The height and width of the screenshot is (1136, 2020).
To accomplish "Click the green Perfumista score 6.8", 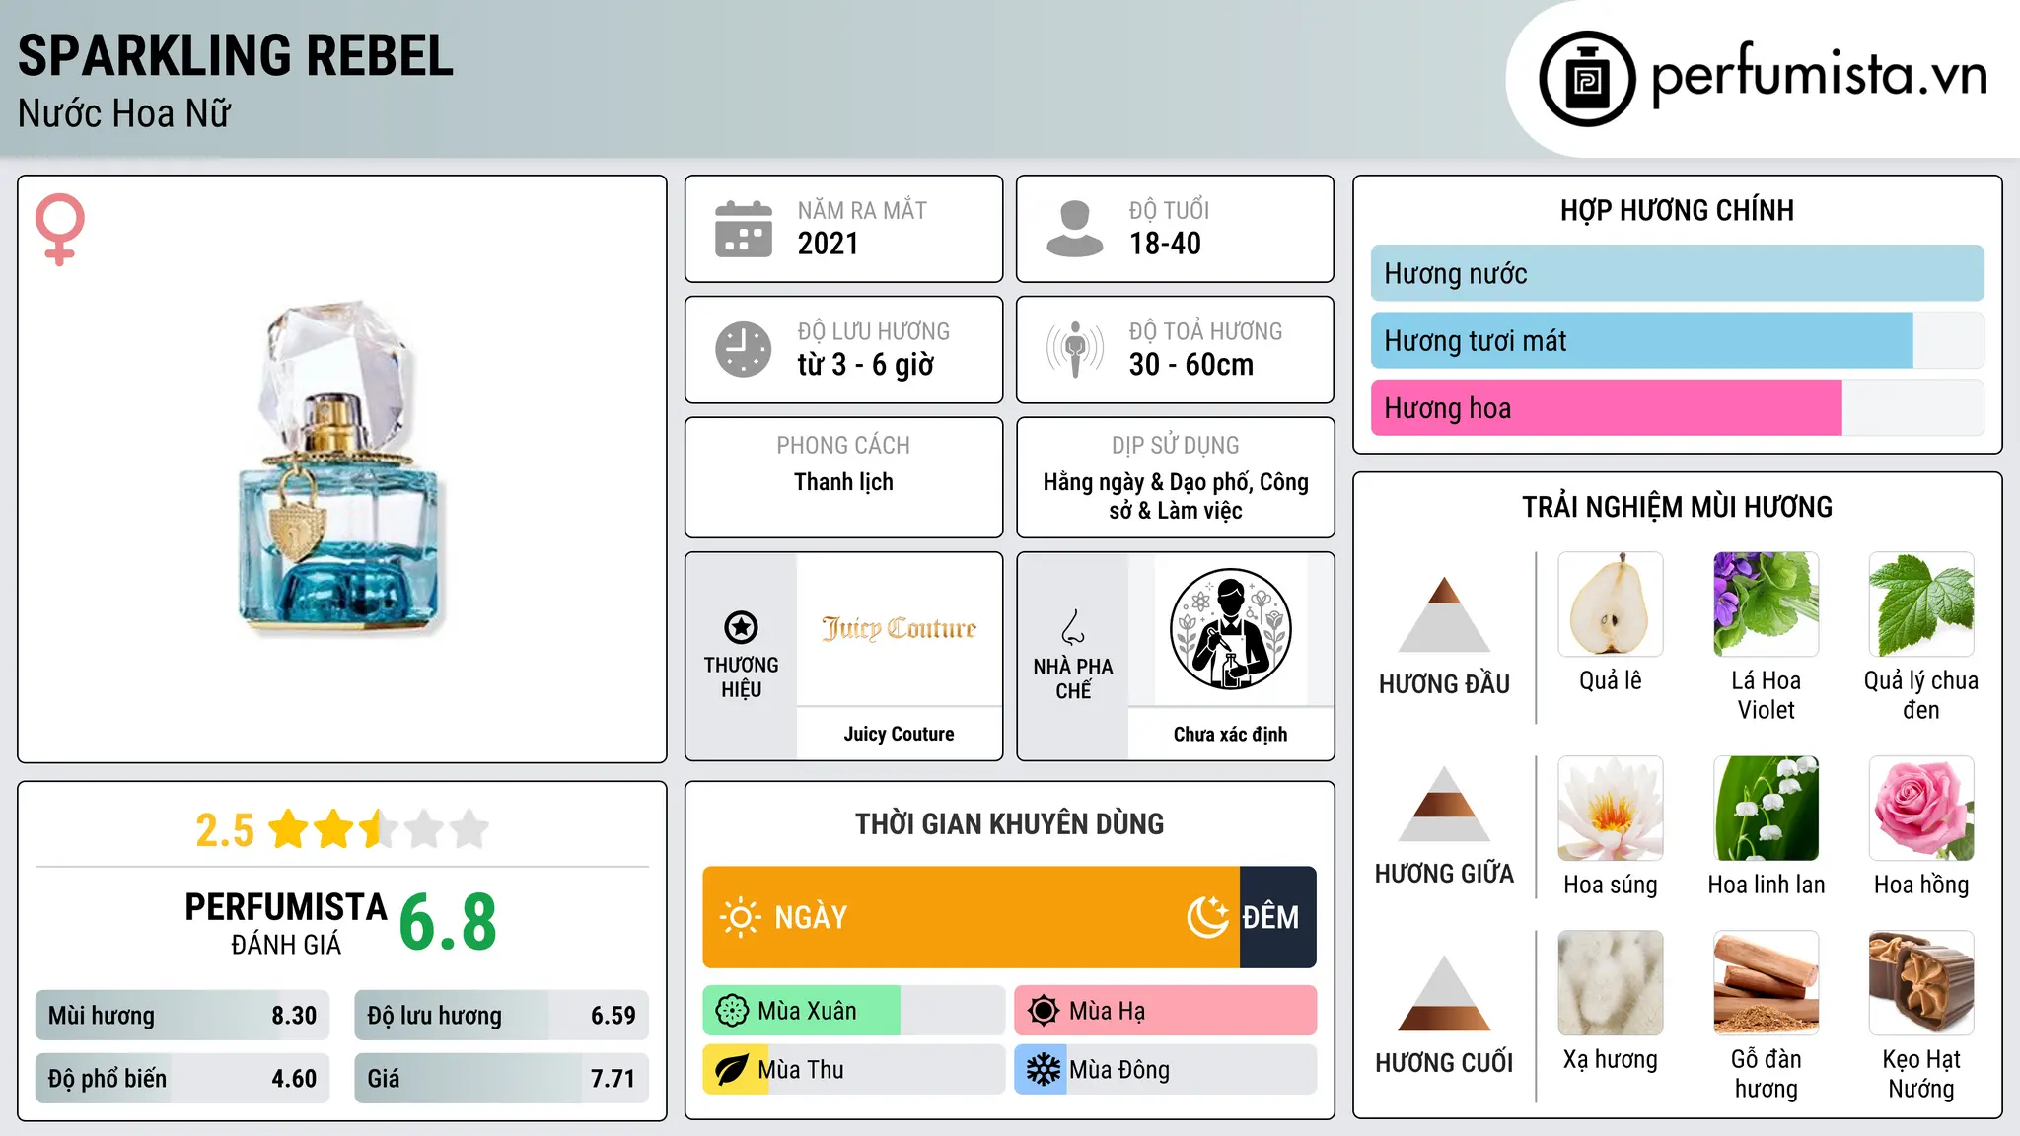I will 448,922.
